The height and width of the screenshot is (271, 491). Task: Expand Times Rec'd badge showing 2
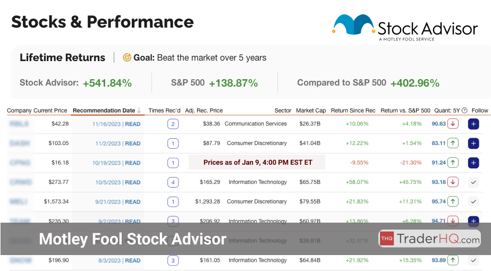click(x=173, y=124)
